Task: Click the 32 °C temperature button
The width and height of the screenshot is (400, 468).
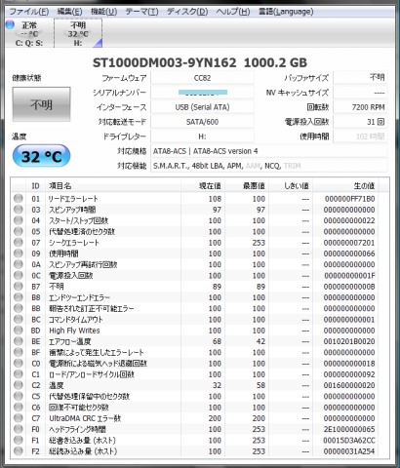Action: (41, 156)
